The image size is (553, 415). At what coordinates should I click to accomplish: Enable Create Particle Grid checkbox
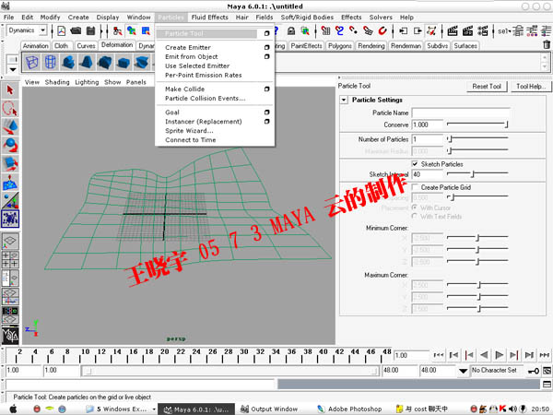pyautogui.click(x=415, y=187)
